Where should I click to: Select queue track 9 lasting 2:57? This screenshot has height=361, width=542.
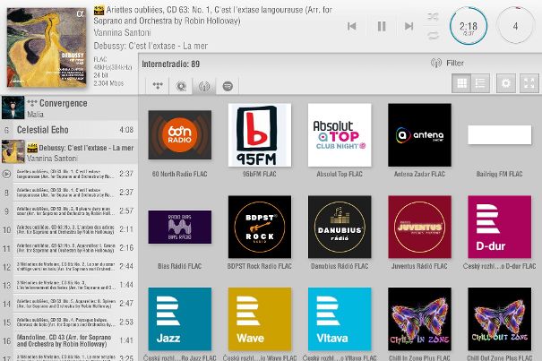[x=69, y=211]
